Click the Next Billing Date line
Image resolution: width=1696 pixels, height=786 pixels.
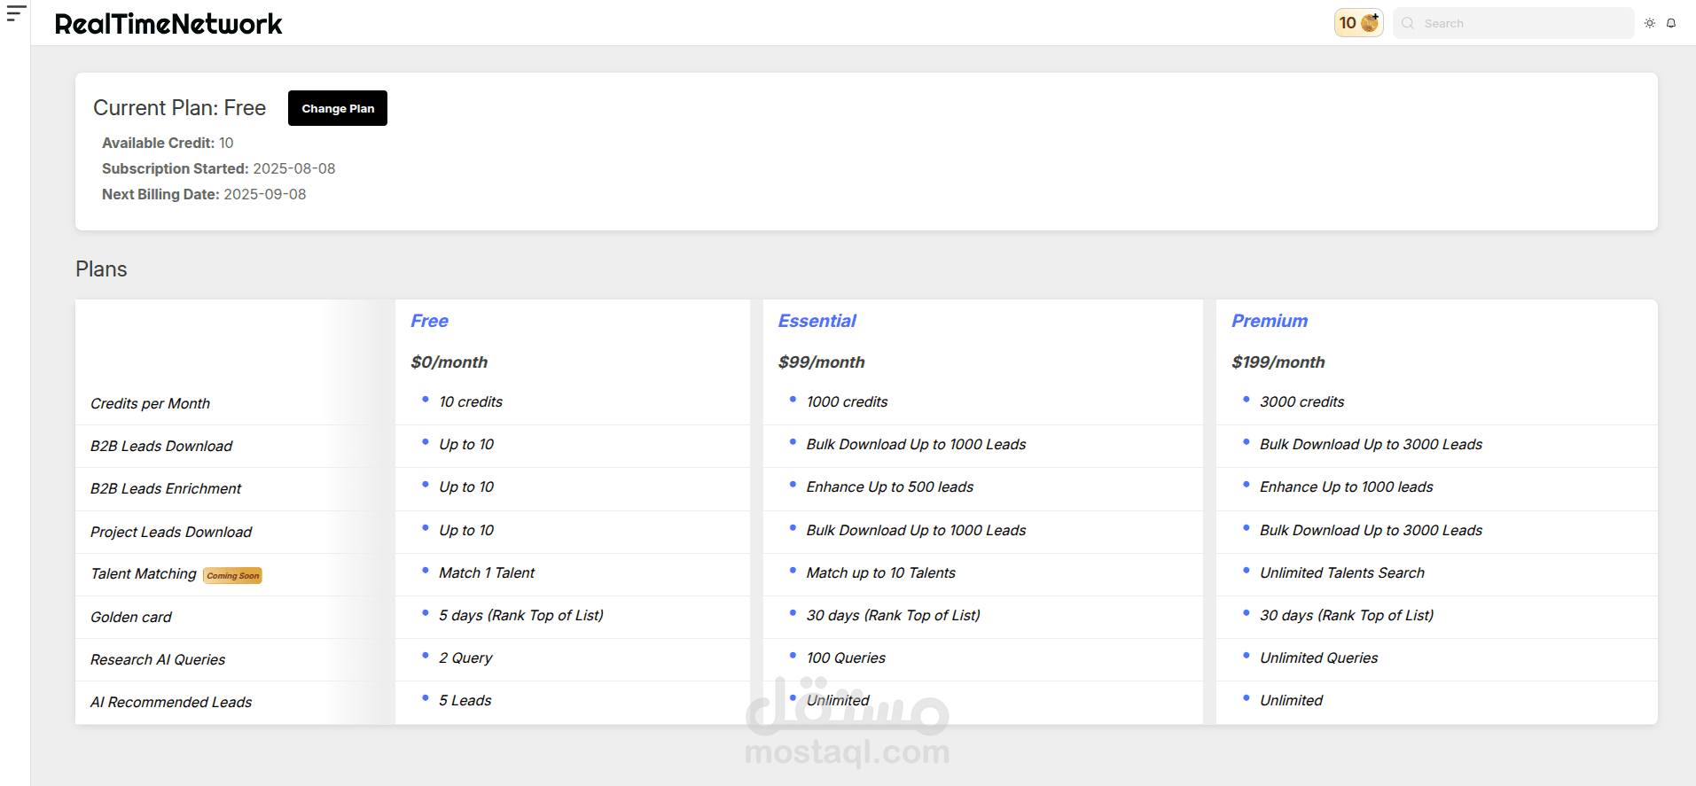click(x=204, y=194)
